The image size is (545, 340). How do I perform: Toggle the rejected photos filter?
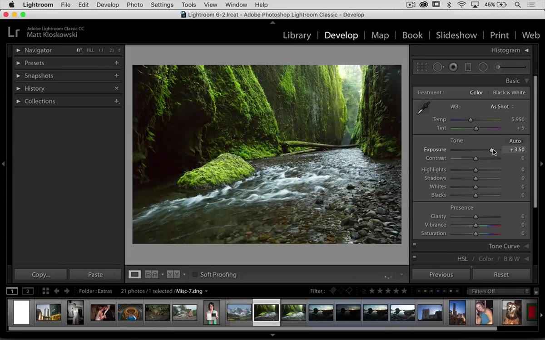349,291
